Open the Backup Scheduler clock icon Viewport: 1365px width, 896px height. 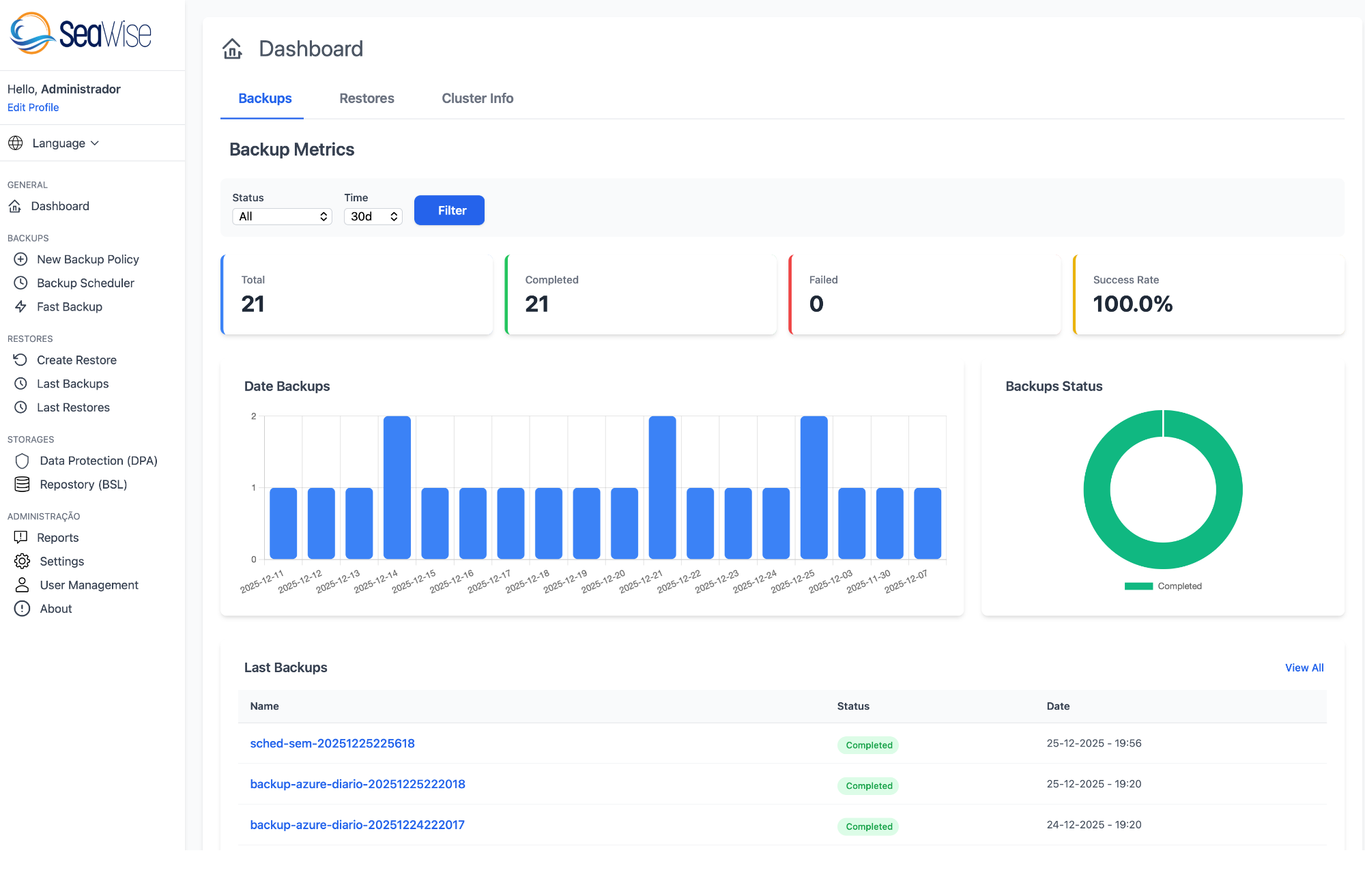(20, 283)
